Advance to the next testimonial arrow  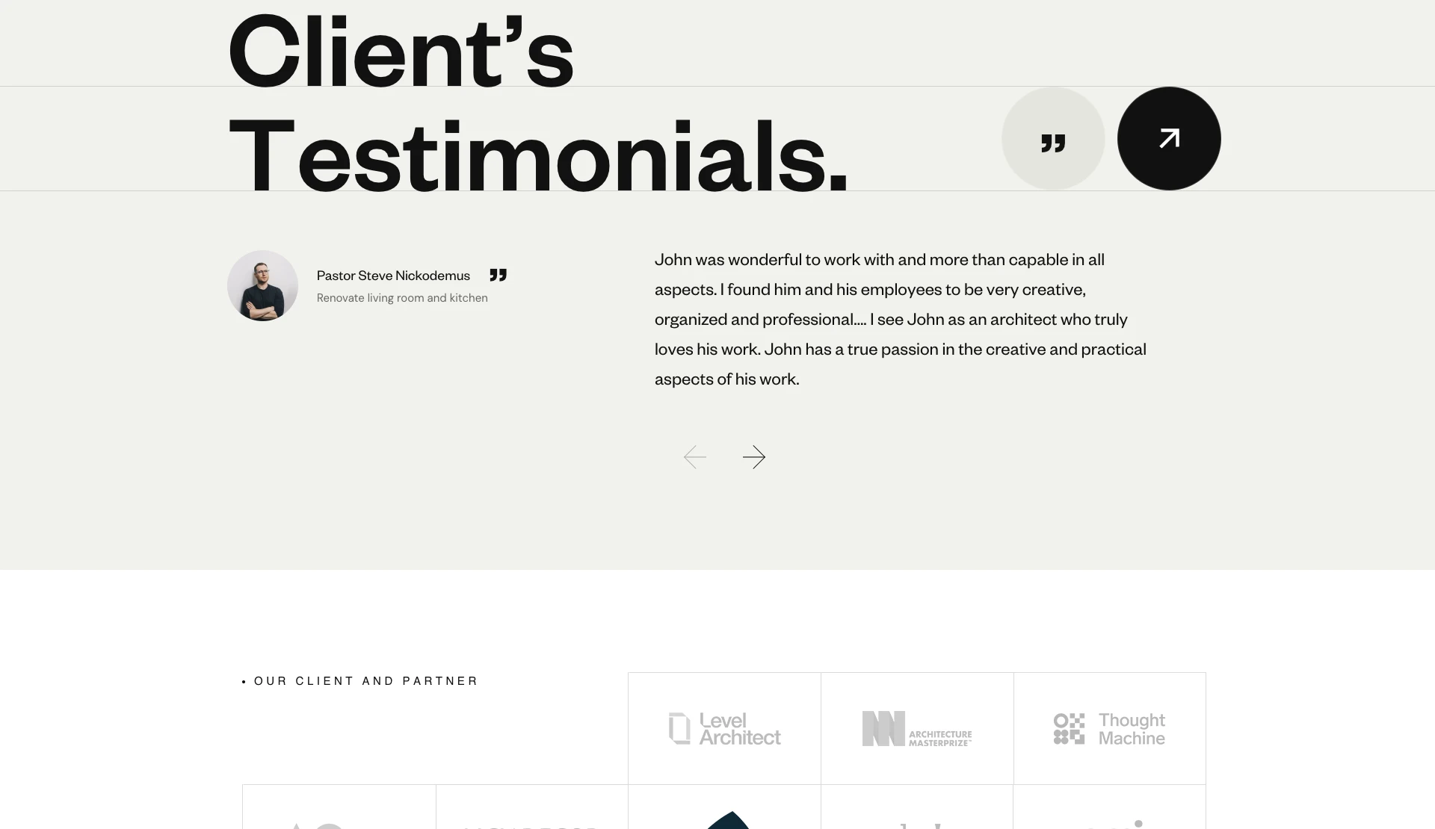(753, 457)
